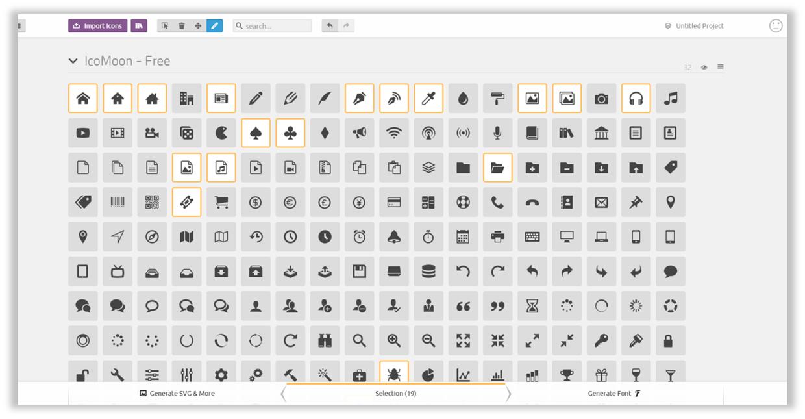Open the Generate SVG & More tab
This screenshot has width=805, height=419.
coord(177,394)
